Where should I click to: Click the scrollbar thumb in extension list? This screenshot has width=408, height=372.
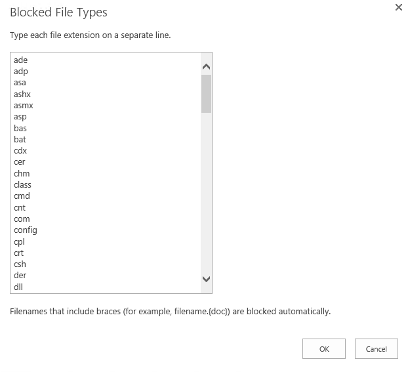206,94
